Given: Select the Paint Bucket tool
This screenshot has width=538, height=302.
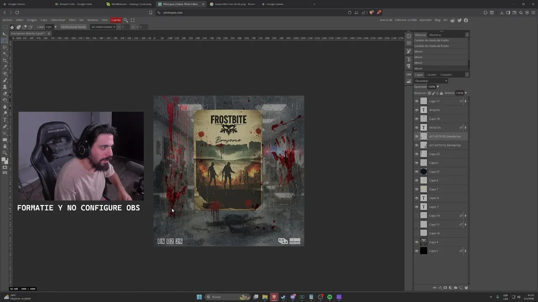Looking at the screenshot, I should (x=5, y=100).
